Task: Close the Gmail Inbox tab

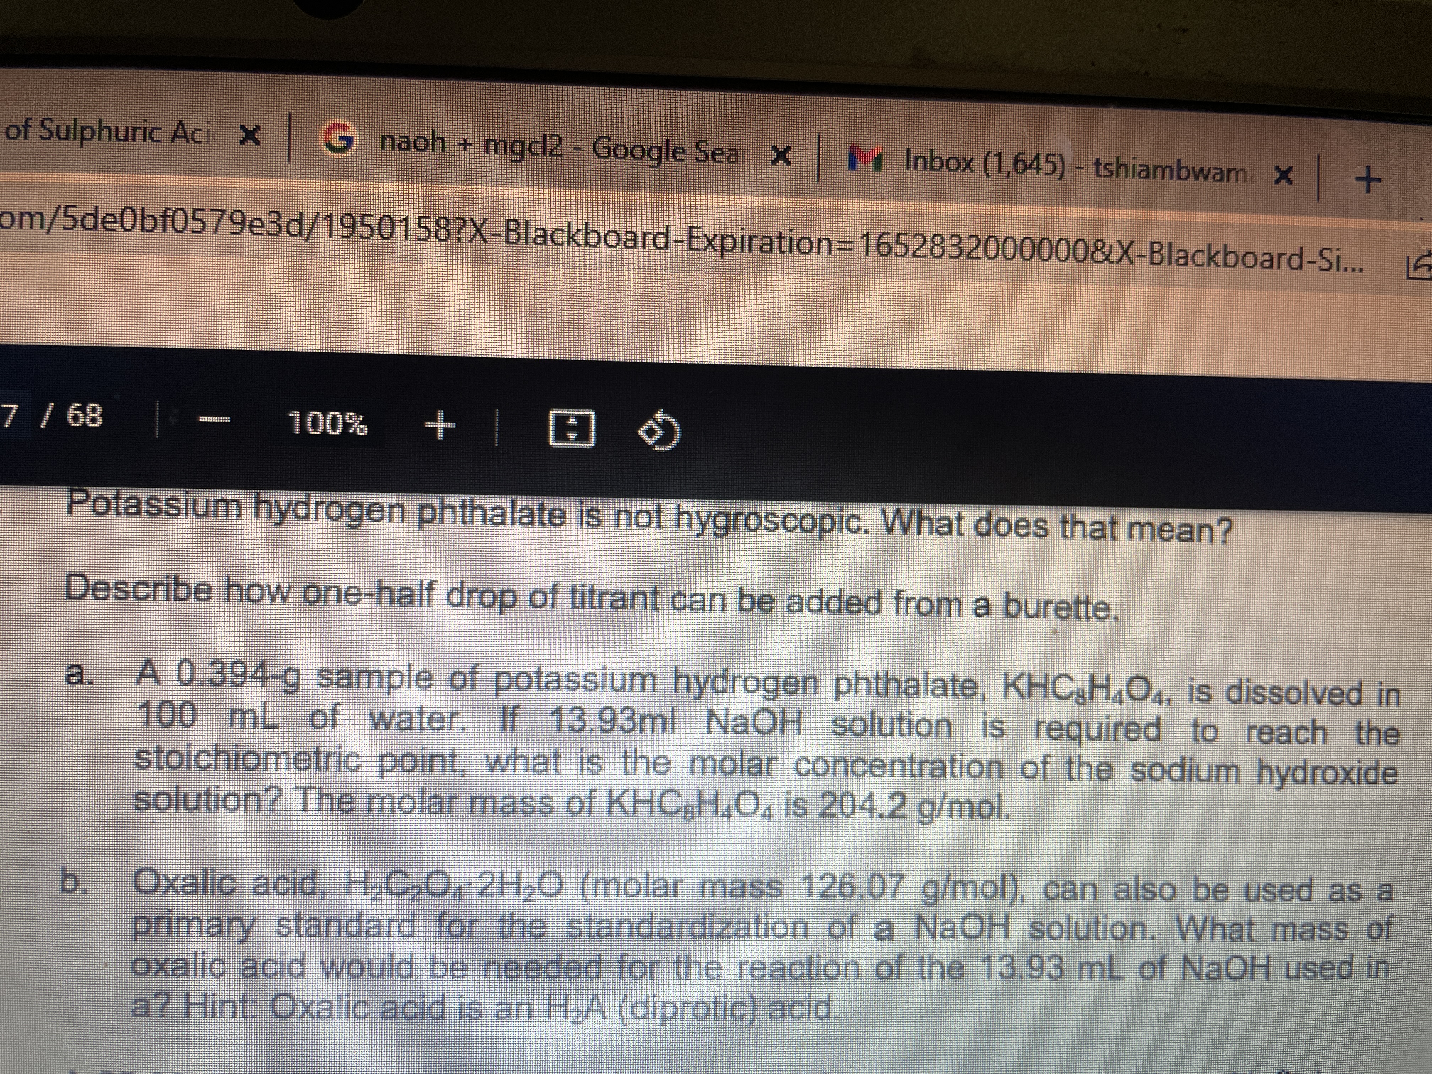Action: (x=1283, y=176)
